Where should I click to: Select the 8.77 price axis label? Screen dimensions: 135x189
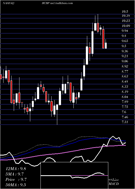125,72
